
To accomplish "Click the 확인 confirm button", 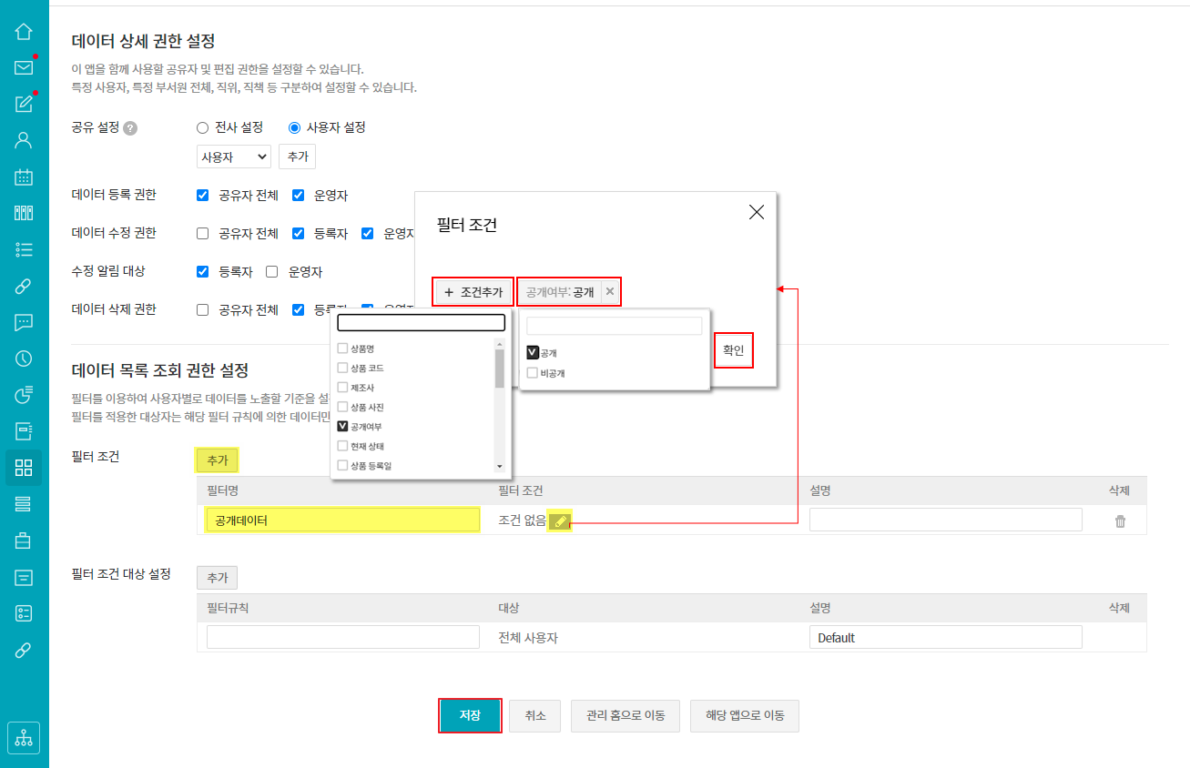I will click(733, 350).
